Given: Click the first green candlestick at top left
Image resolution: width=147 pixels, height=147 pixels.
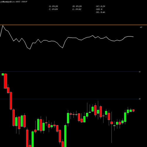Looking at the screenshot, I should [3, 74].
